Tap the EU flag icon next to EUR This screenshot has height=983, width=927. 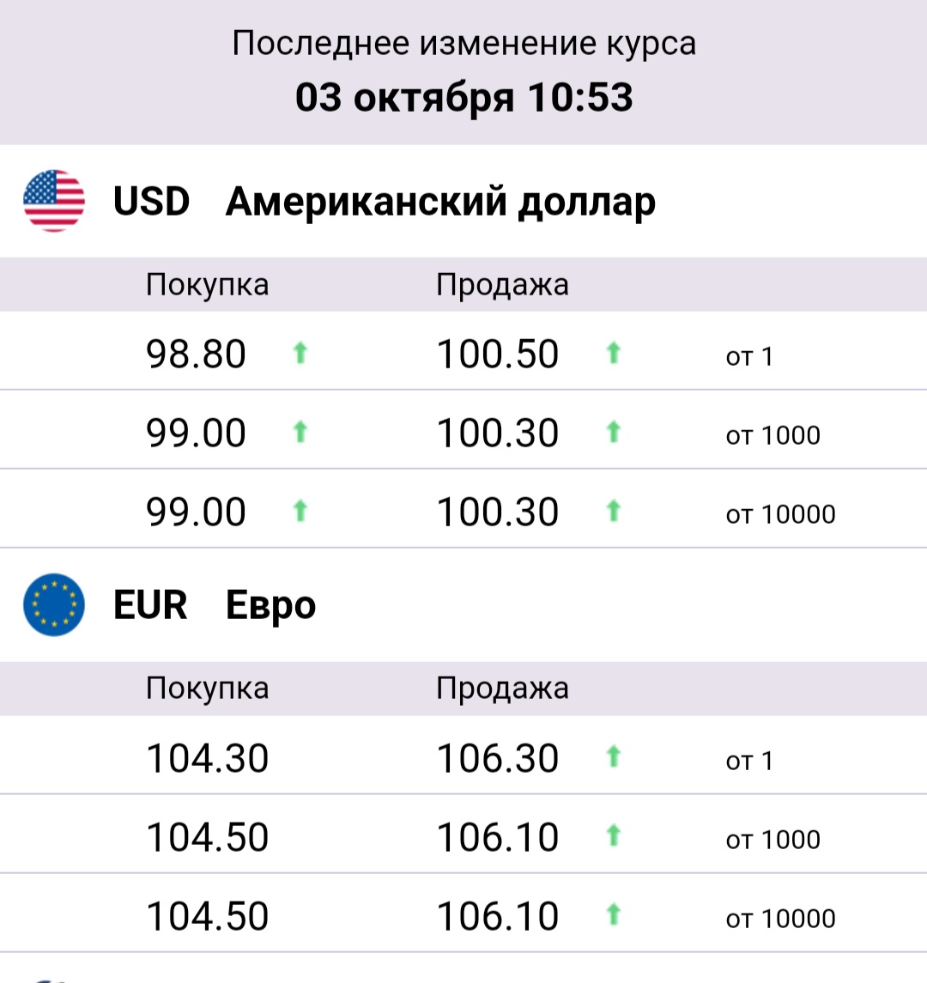click(54, 604)
